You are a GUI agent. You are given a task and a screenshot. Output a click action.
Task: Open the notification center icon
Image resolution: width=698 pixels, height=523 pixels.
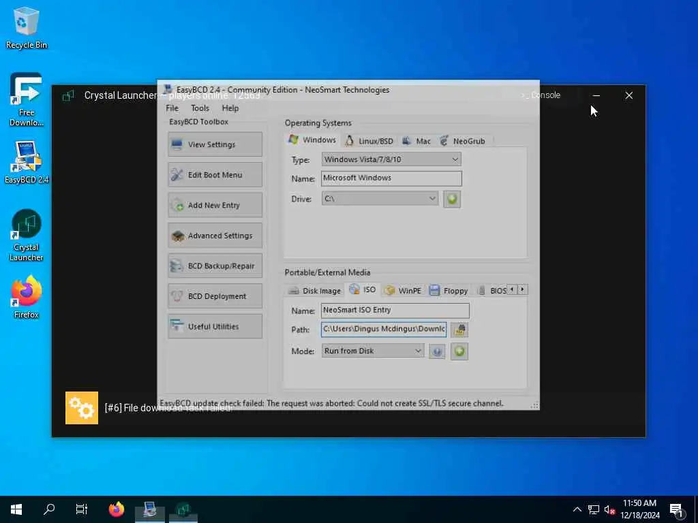point(677,510)
